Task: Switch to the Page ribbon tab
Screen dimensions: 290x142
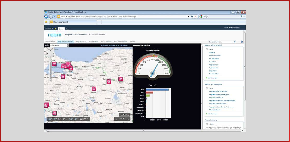Action: pyautogui.click(x=68, y=29)
